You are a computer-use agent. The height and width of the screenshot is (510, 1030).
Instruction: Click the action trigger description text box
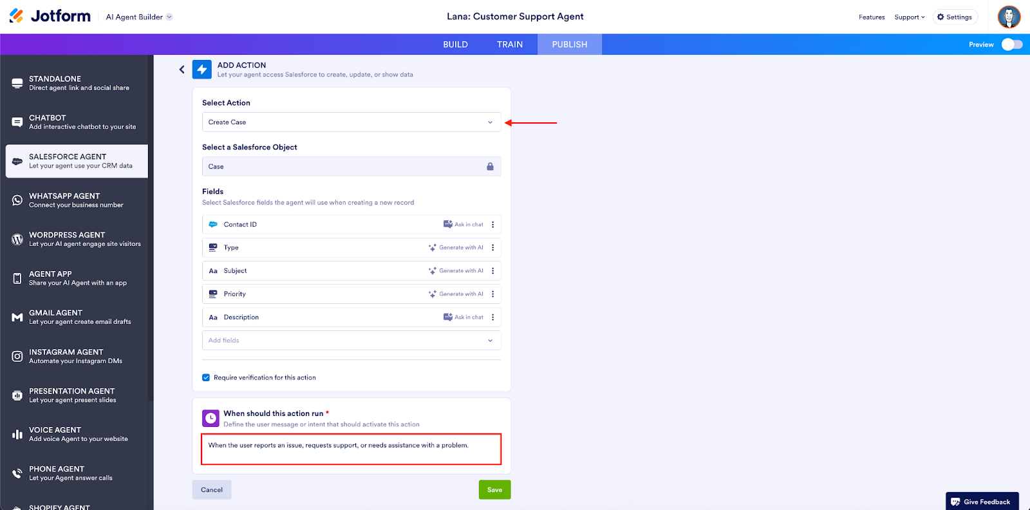point(351,449)
